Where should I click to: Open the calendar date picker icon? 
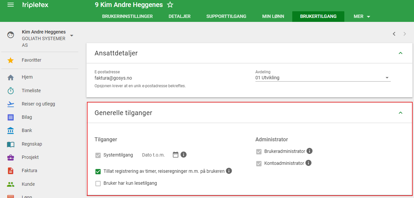pyautogui.click(x=176, y=155)
